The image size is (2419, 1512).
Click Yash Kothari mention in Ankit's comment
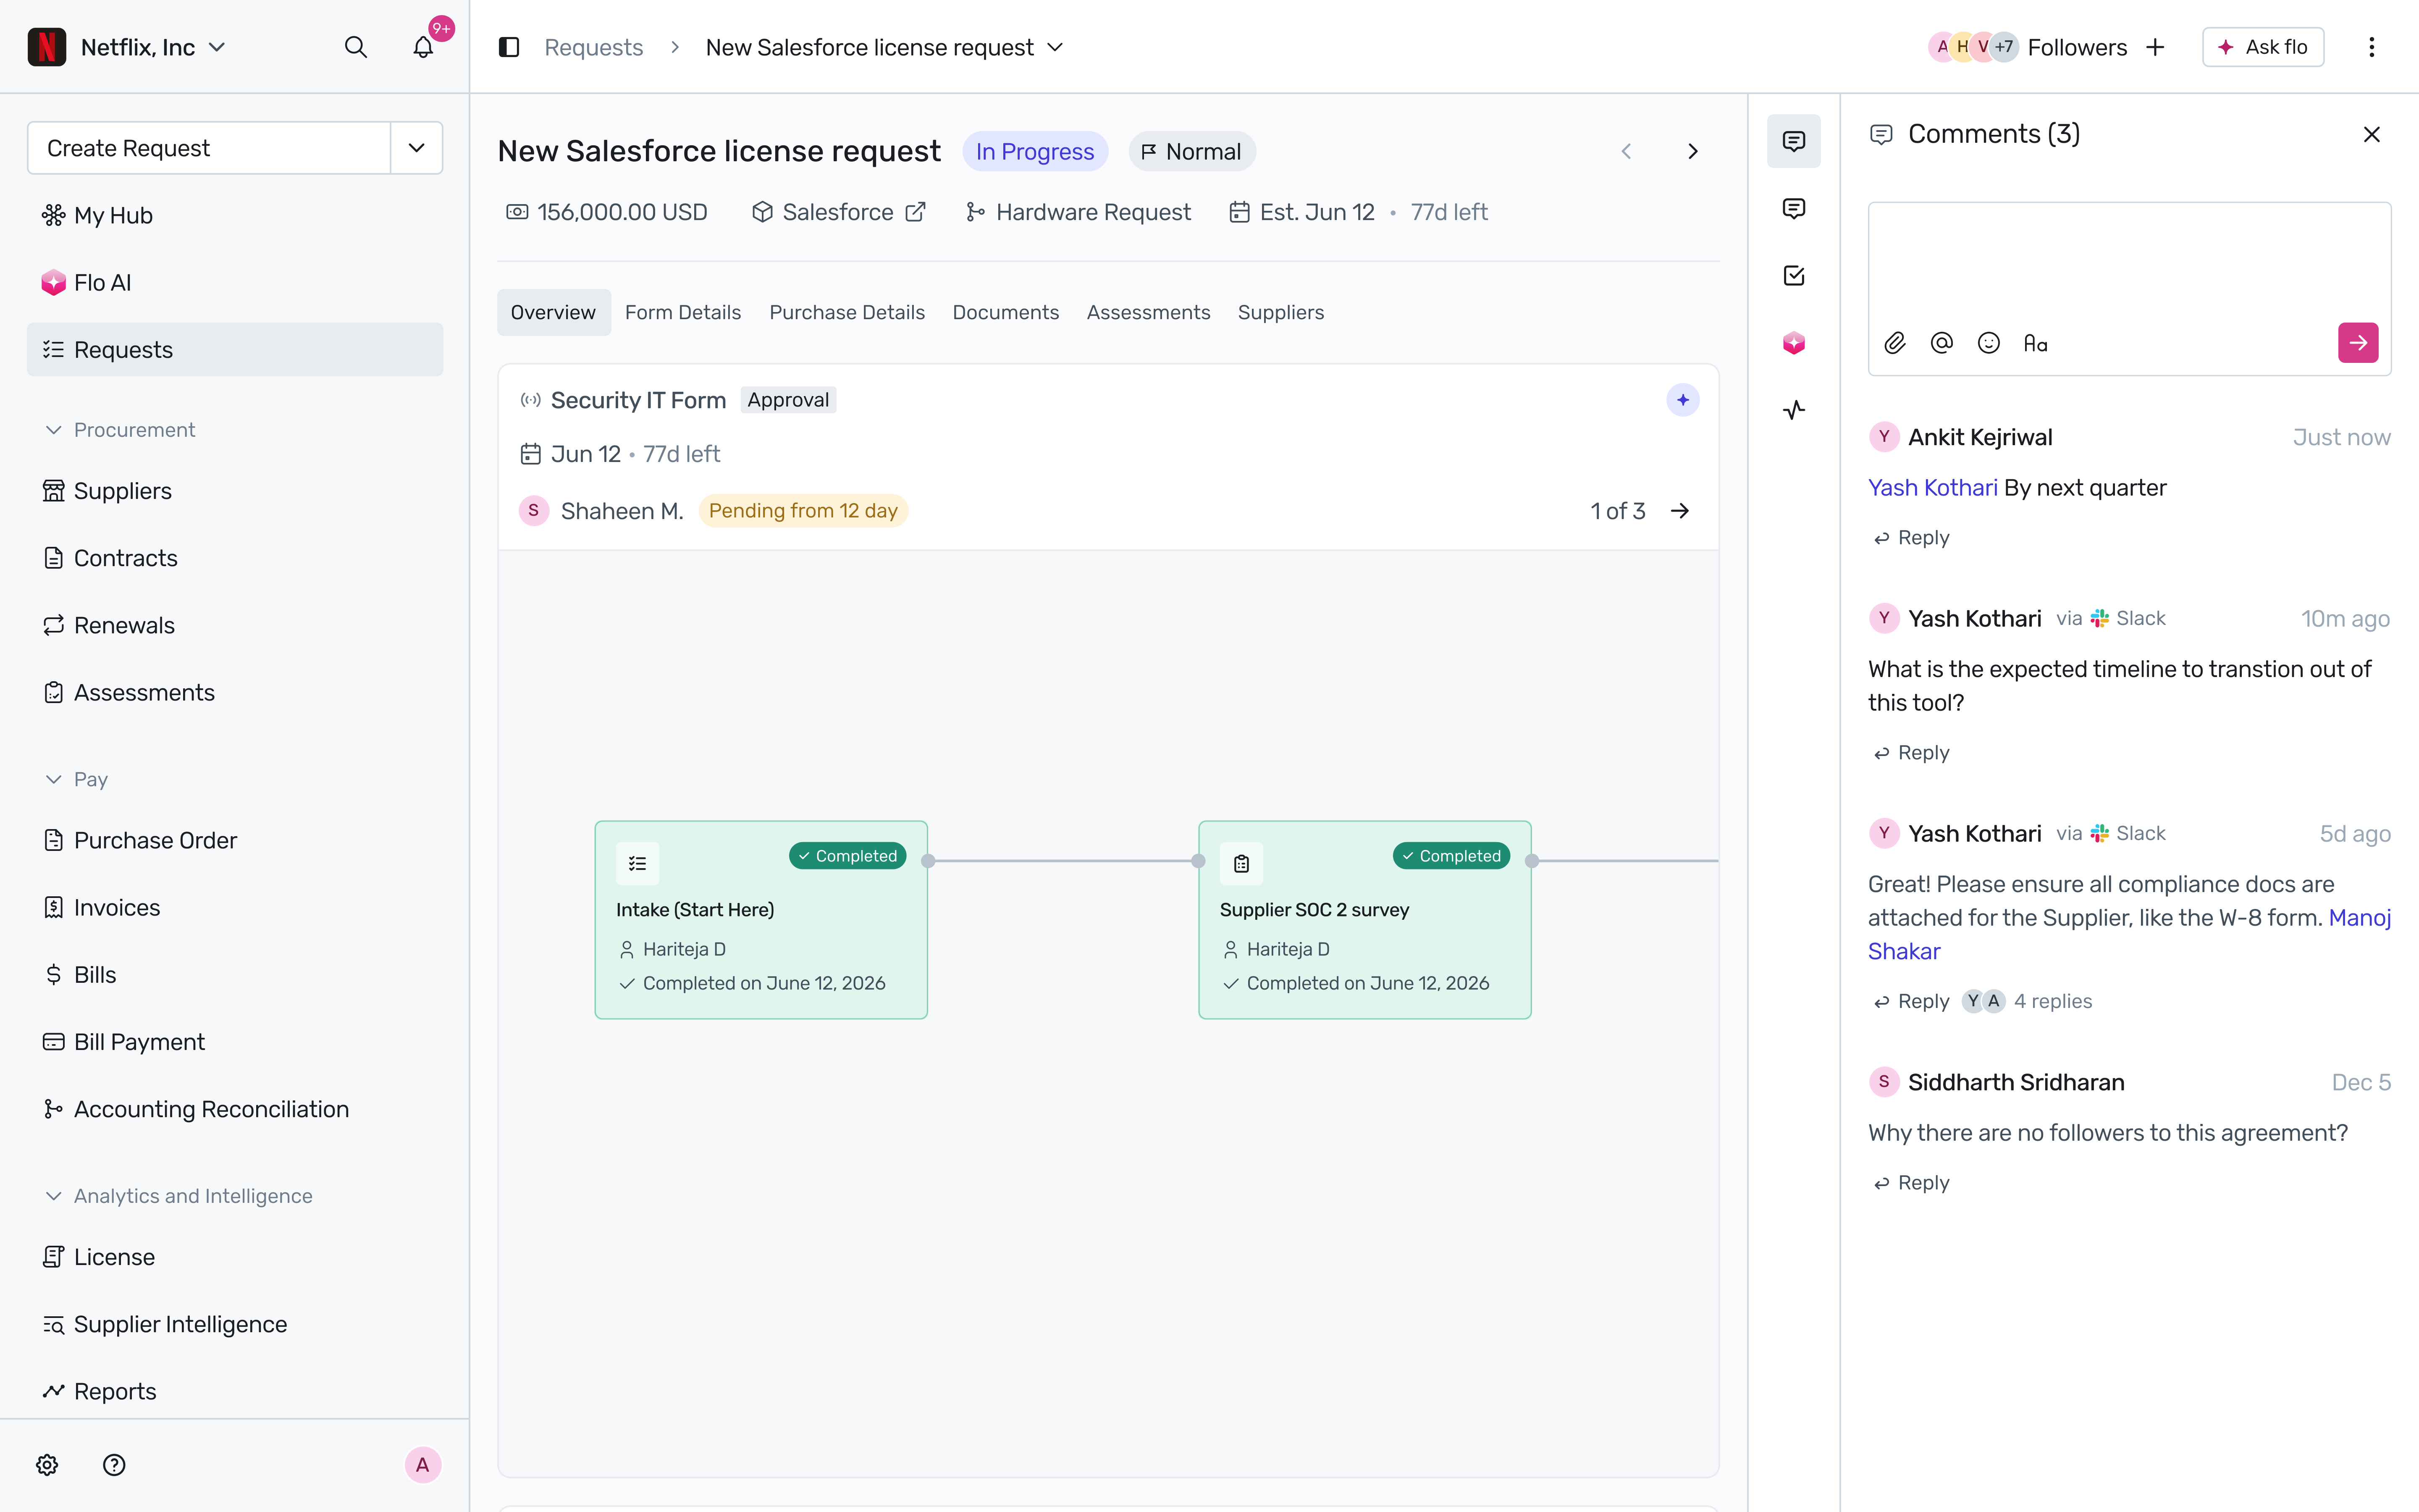(x=1932, y=487)
